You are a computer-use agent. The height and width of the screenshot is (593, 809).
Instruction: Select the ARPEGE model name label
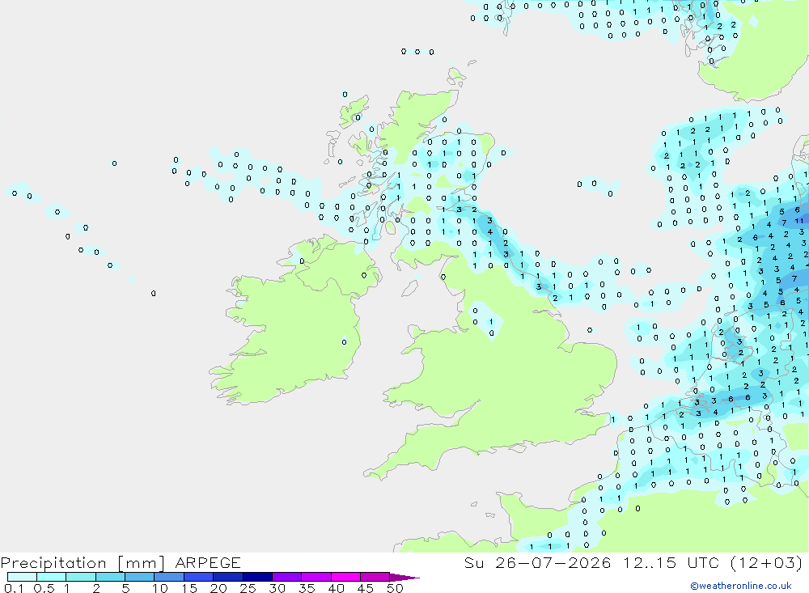[208, 562]
